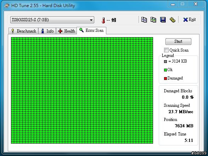
Task: Select the Health tab
Action: pos(67,31)
